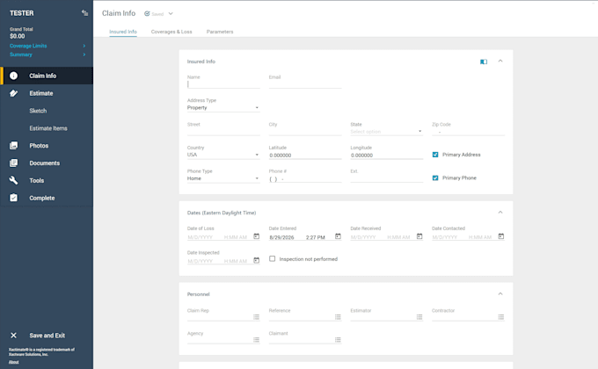Collapse the Dates section chevron
Viewport: 598px width, 369px height.
[500, 213]
